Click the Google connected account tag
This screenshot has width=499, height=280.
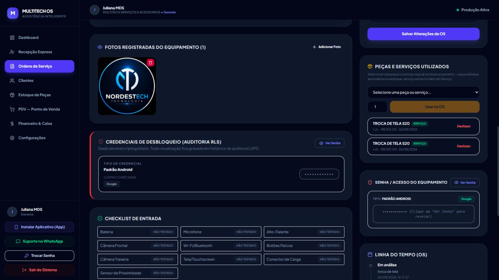point(112,184)
